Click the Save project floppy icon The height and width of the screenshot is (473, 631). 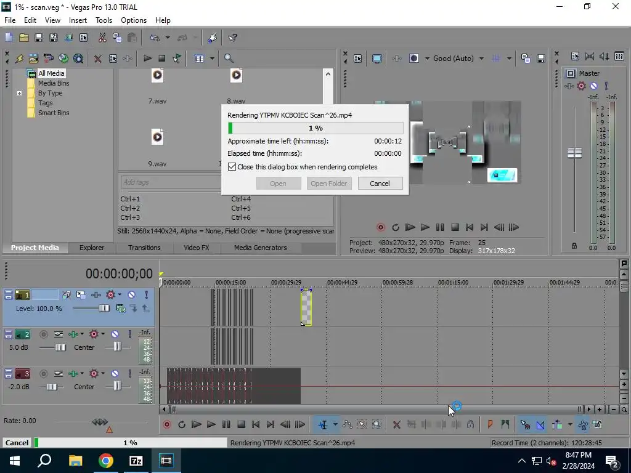(39, 38)
